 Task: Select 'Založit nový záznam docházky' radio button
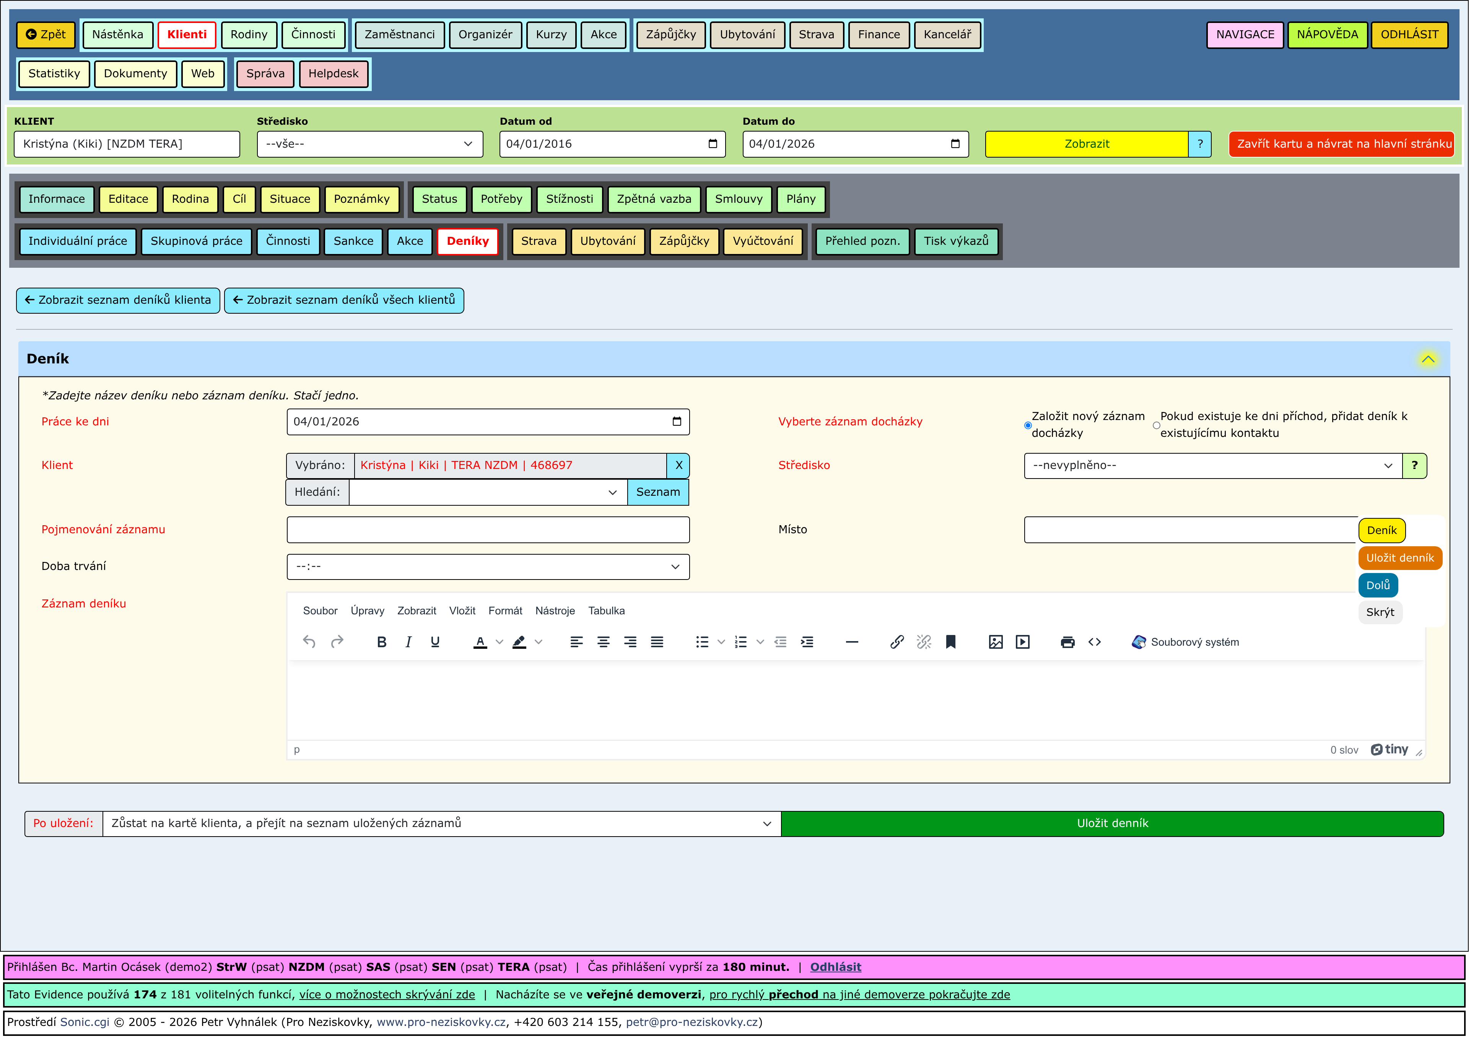1027,426
